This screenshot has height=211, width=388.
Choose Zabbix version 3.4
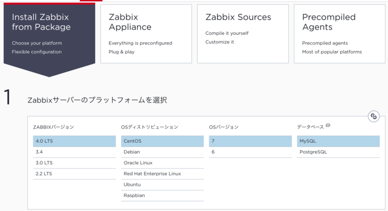pyautogui.click(x=74, y=152)
